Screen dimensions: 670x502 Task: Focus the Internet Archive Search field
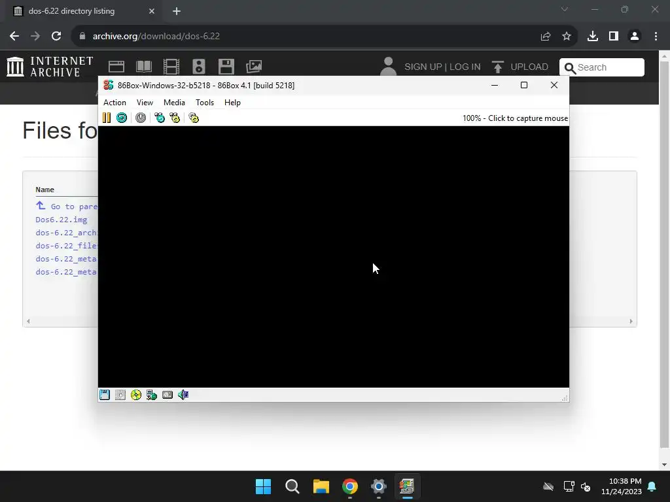pyautogui.click(x=602, y=67)
